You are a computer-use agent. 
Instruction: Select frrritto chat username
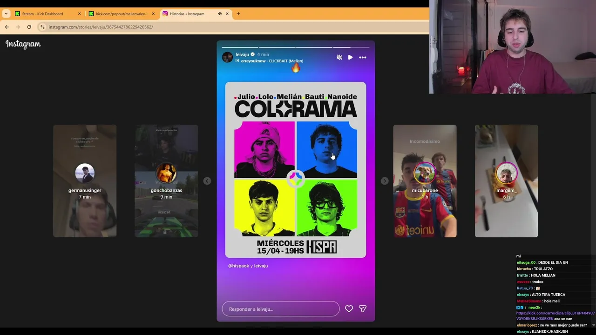pos(522,275)
